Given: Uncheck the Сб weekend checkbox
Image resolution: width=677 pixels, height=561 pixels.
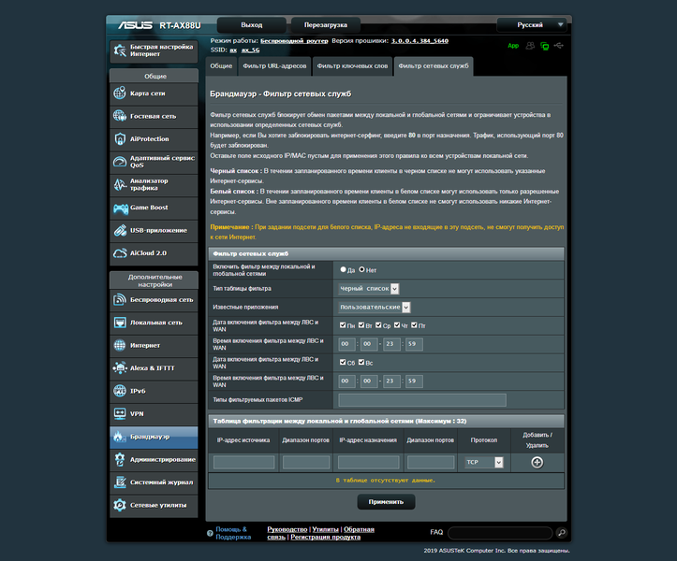Looking at the screenshot, I should coord(343,362).
